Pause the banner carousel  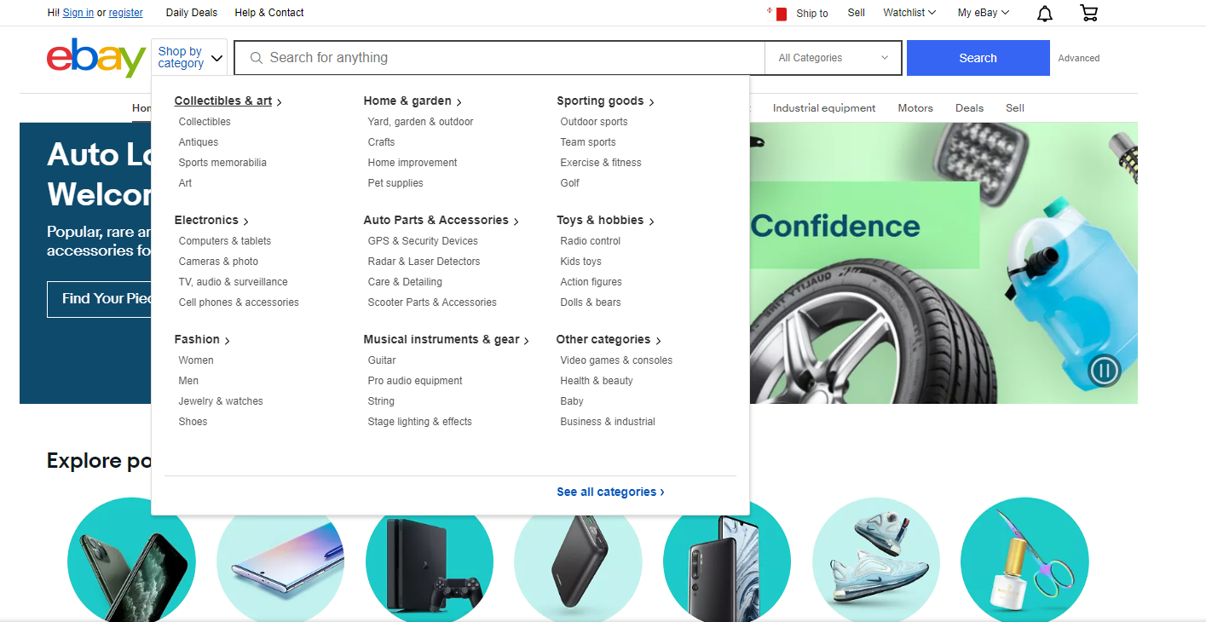(x=1104, y=371)
